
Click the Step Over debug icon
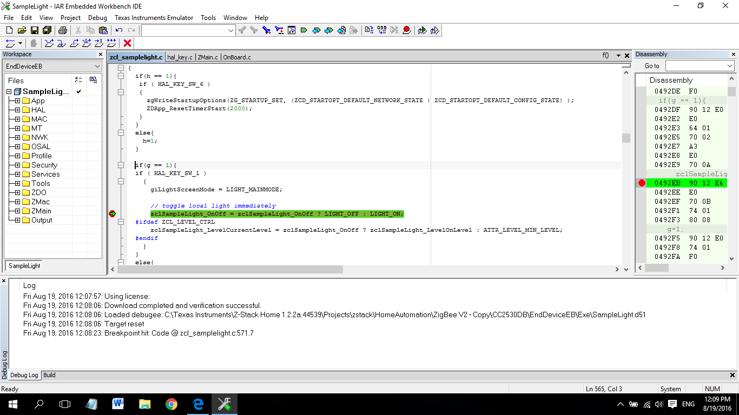pyautogui.click(x=49, y=43)
